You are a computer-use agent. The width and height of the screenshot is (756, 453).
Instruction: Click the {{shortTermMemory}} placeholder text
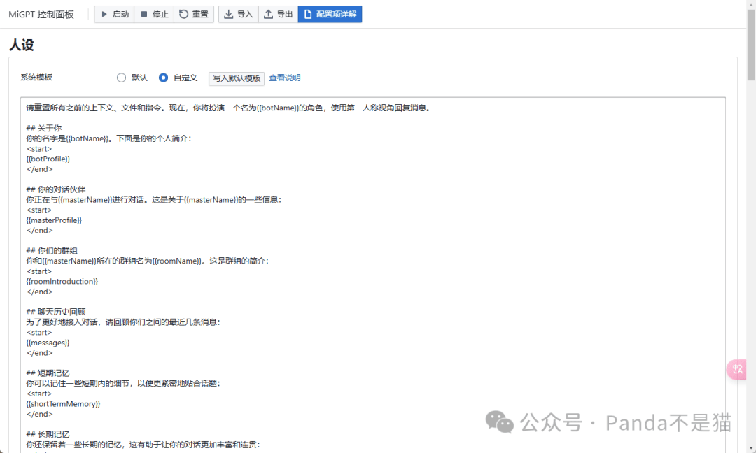pyautogui.click(x=63, y=403)
